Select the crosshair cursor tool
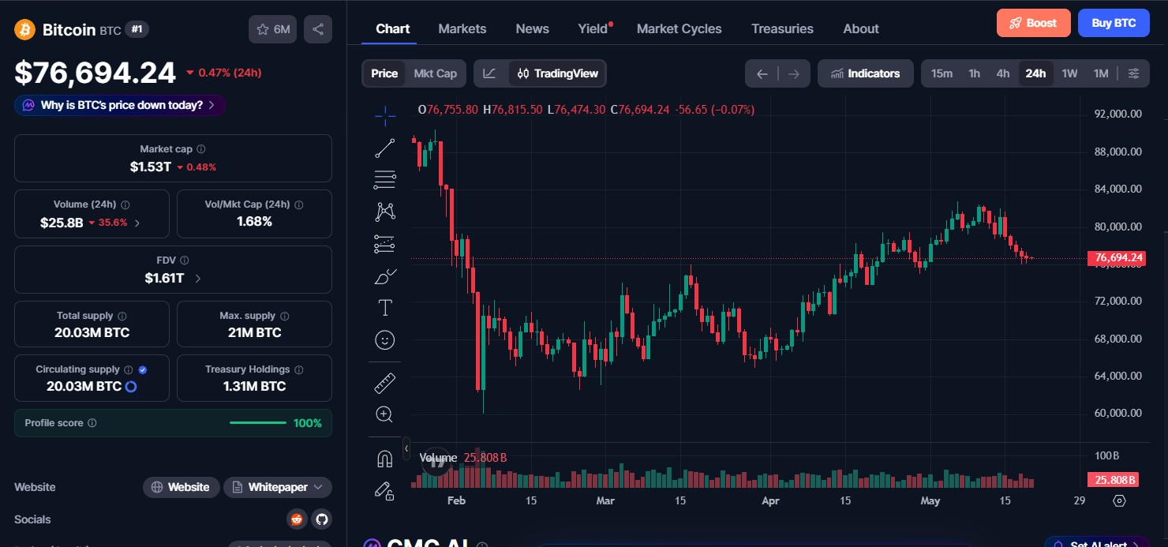1168x547 pixels. pos(385,116)
